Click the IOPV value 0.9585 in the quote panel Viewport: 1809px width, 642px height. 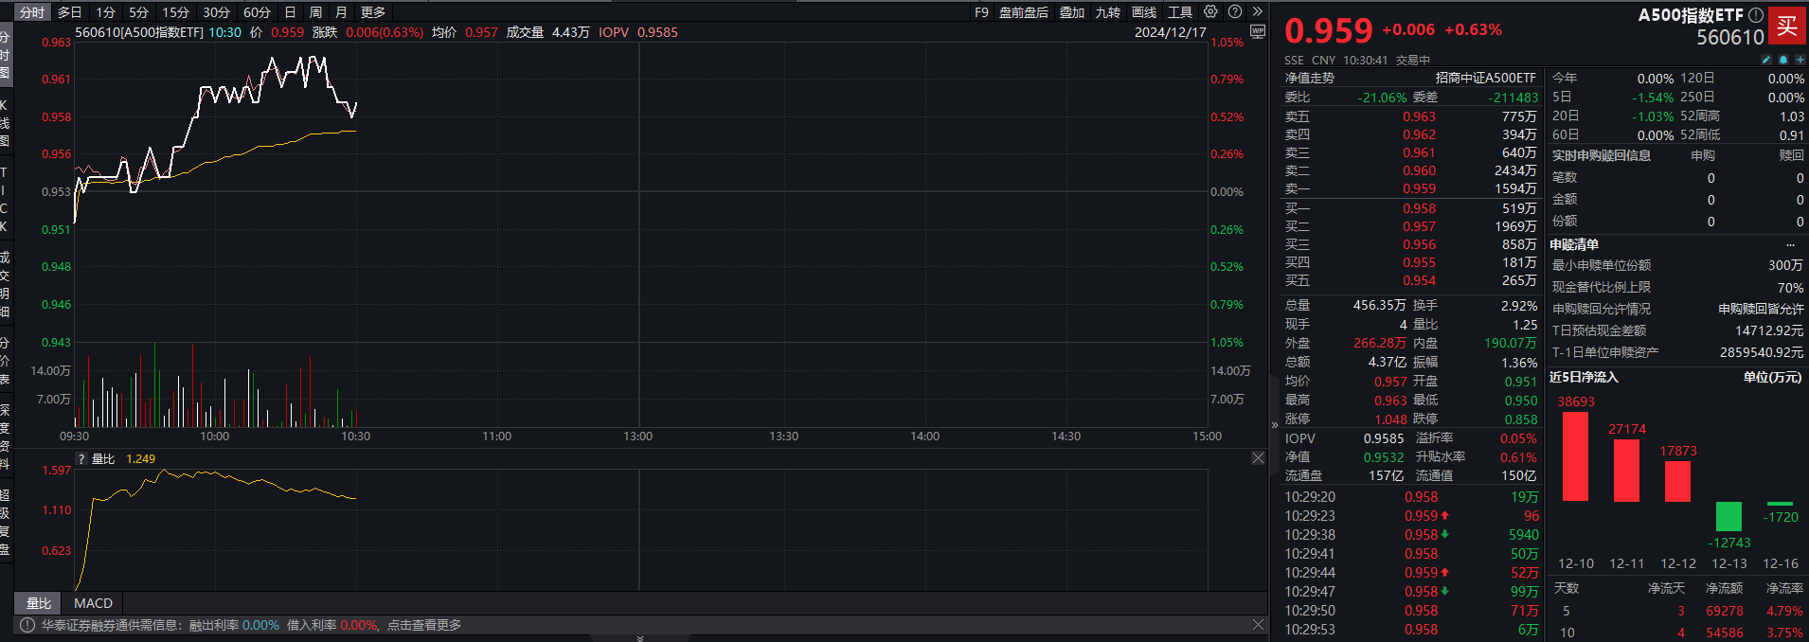click(x=1384, y=438)
